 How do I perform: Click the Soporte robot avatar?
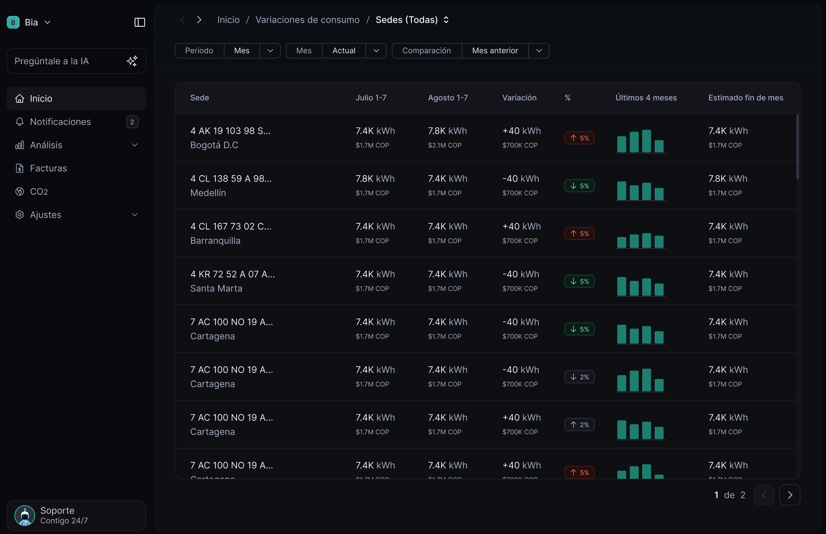click(x=25, y=515)
